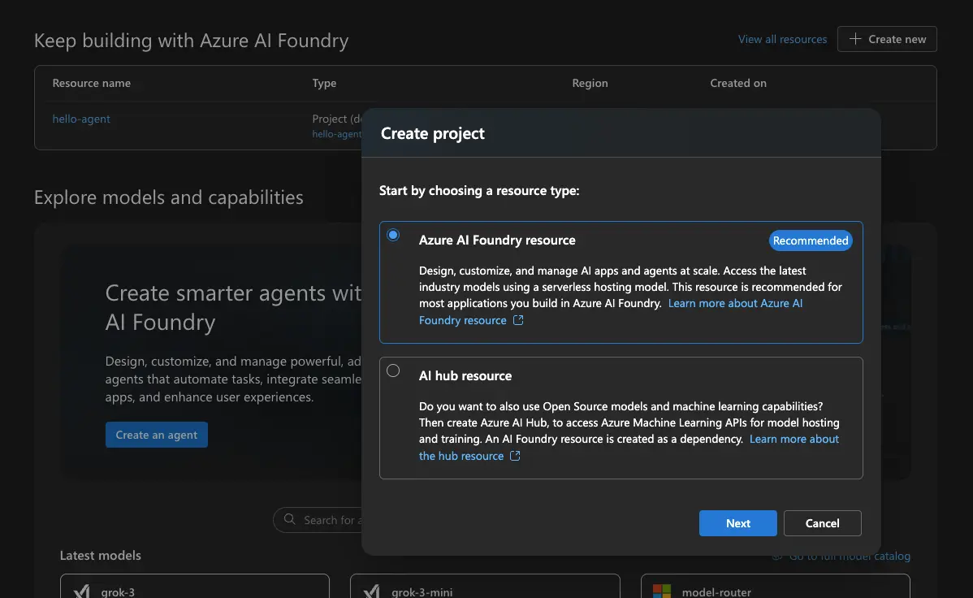Open the Learn more about the hub resource link
973x598 pixels.
point(629,447)
